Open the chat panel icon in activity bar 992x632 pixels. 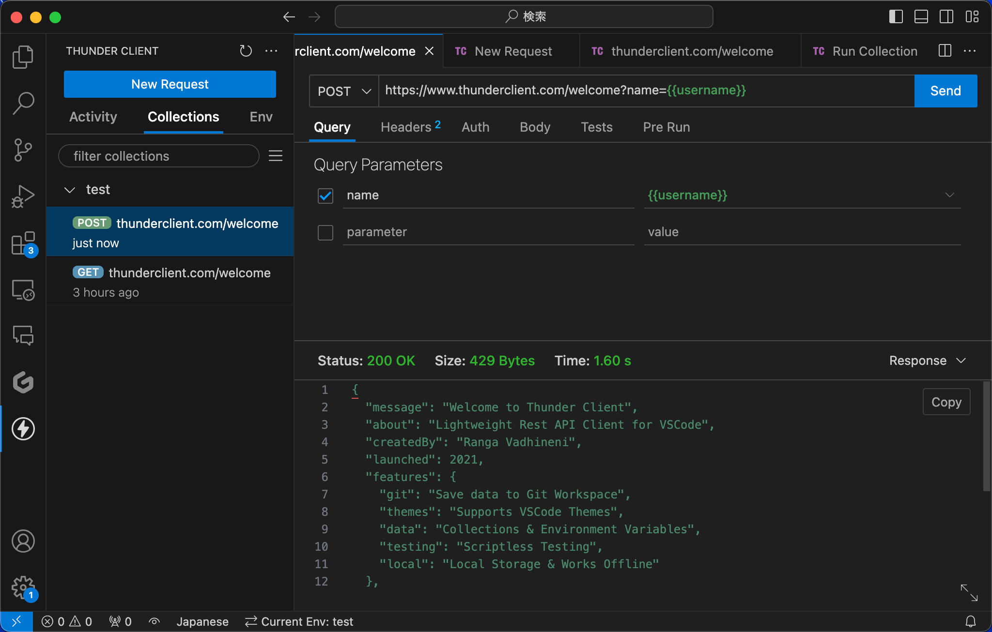coord(23,335)
